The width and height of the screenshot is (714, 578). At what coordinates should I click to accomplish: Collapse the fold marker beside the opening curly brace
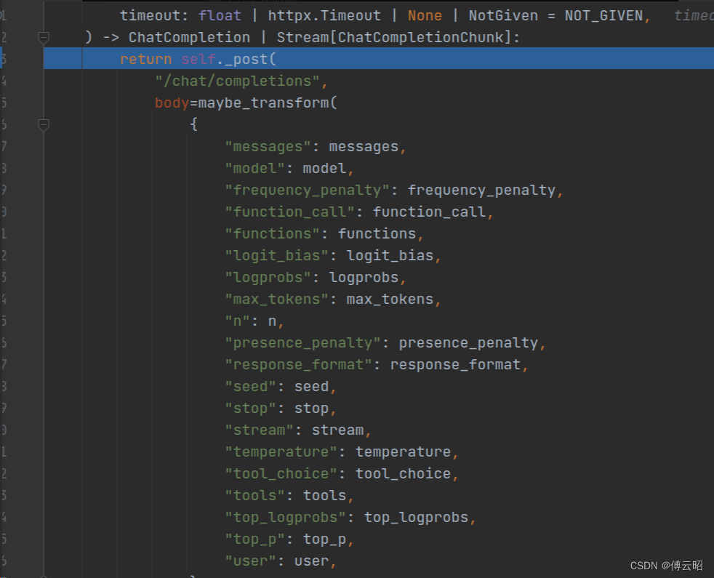44,124
